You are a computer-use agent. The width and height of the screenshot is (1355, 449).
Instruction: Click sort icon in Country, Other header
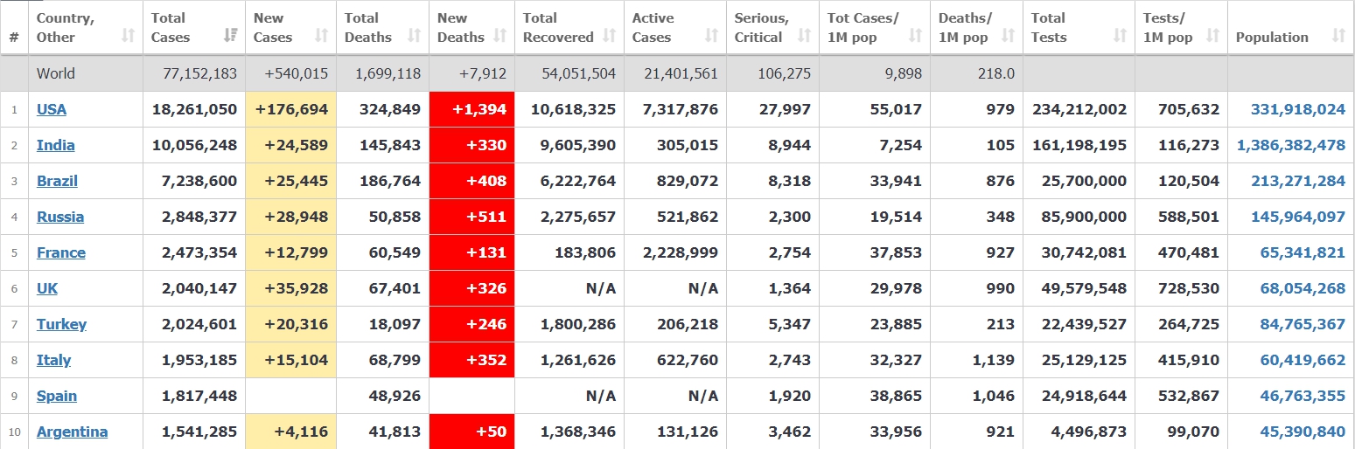128,36
